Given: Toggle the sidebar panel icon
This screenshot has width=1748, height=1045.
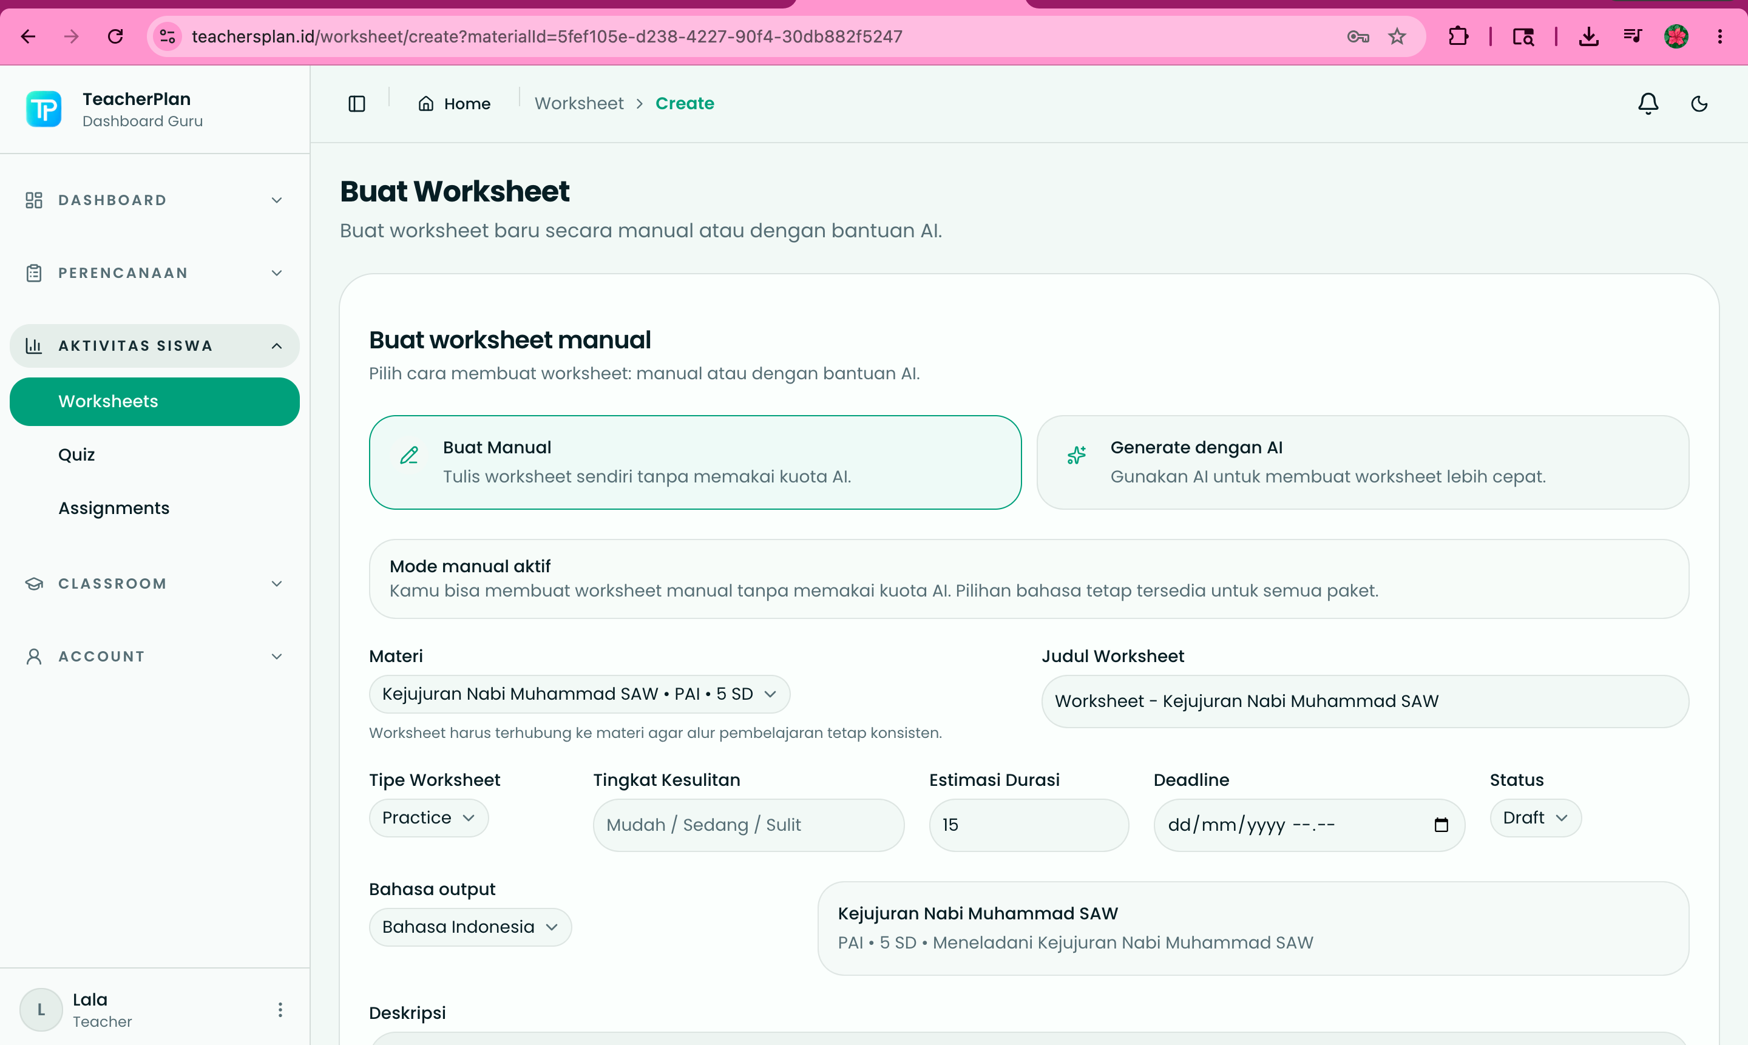Looking at the screenshot, I should (x=357, y=104).
